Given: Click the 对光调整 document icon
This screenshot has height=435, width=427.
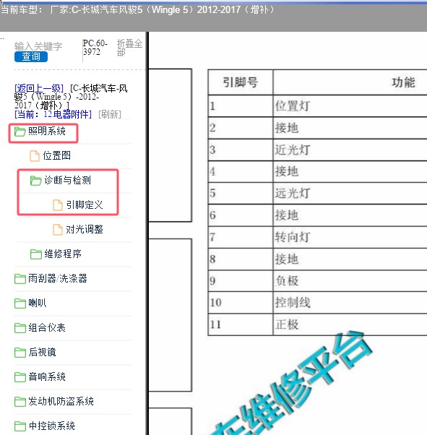Looking at the screenshot, I should coord(57,230).
